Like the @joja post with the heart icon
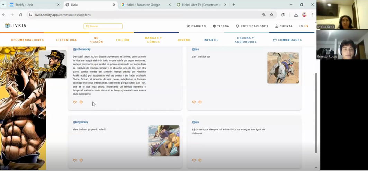The width and height of the screenshot is (368, 171). coord(194,160)
